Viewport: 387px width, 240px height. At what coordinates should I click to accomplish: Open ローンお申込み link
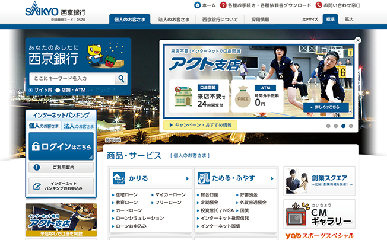point(131,226)
